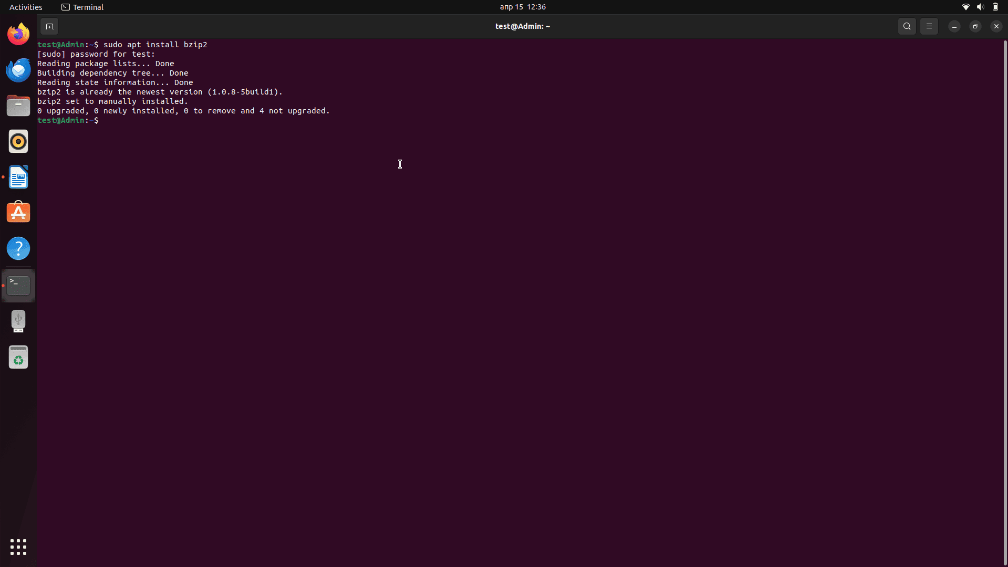The image size is (1008, 567).
Task: Open the Files manager
Action: point(18,106)
